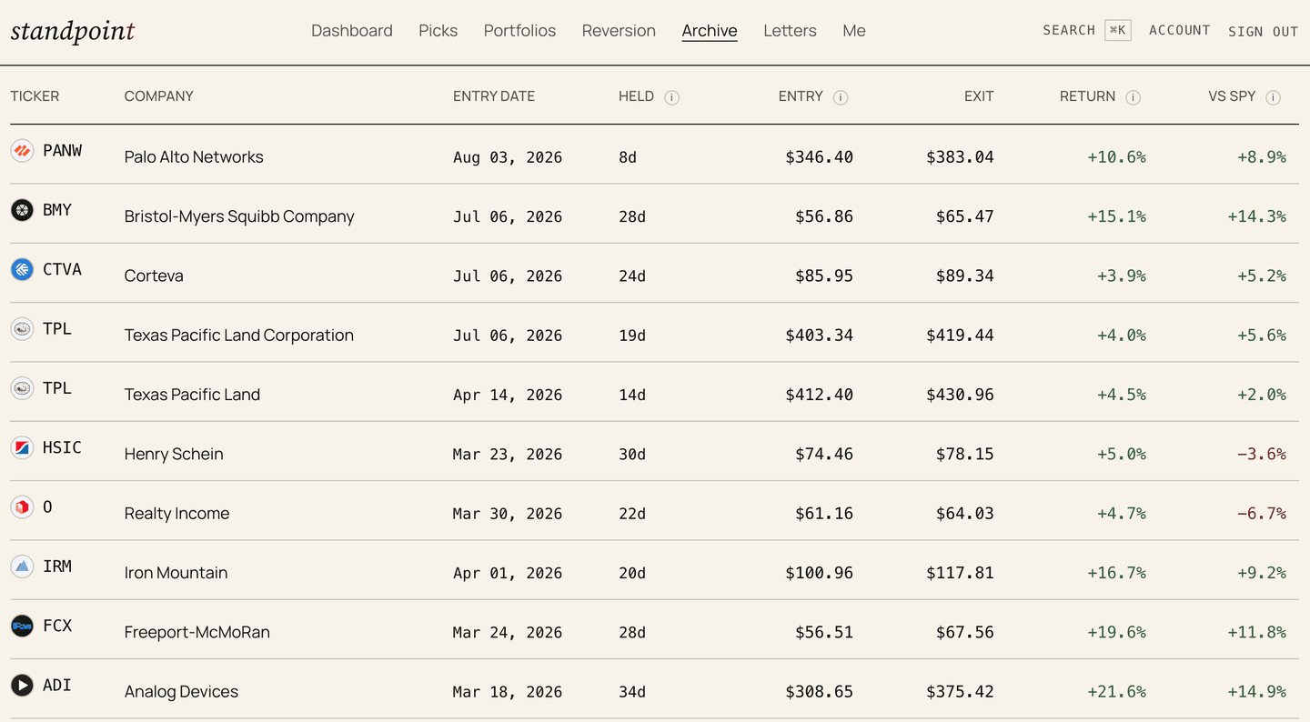The height and width of the screenshot is (722, 1310).
Task: Show info for the VS SPY column
Action: click(x=1274, y=97)
